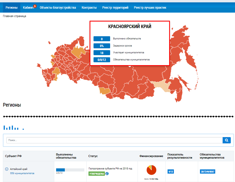Viewport: 235px width, 182px height.
Task: Click the notification badge on Кабинет
Action: coord(35,6)
